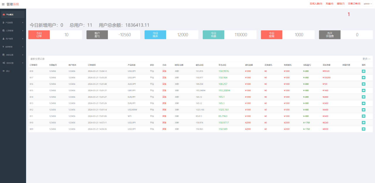
Task: Toggle the hamburger menu icon beside 管理系统
Action: click(x=3, y=4)
